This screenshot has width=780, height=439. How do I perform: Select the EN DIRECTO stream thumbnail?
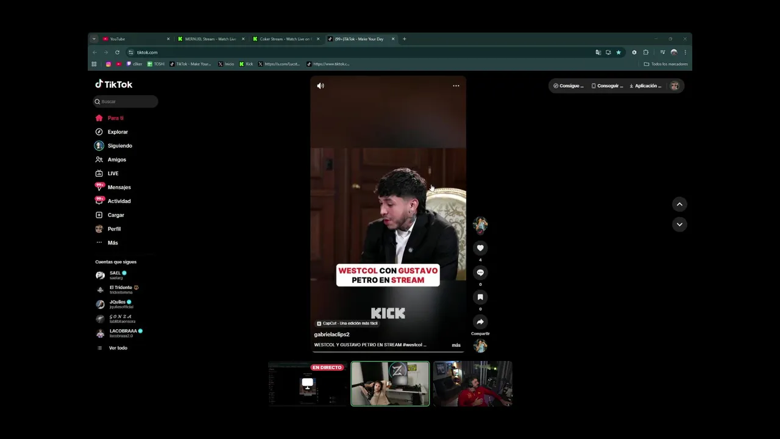pyautogui.click(x=308, y=384)
